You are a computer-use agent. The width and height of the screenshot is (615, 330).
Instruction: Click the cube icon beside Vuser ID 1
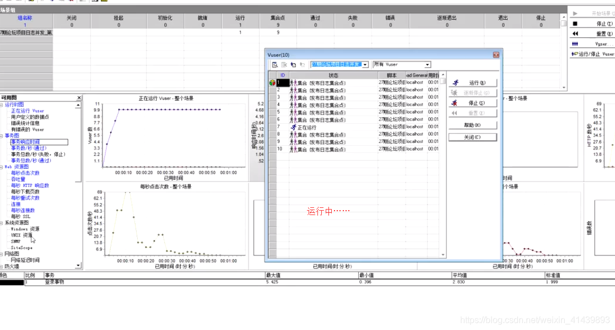coord(272,82)
